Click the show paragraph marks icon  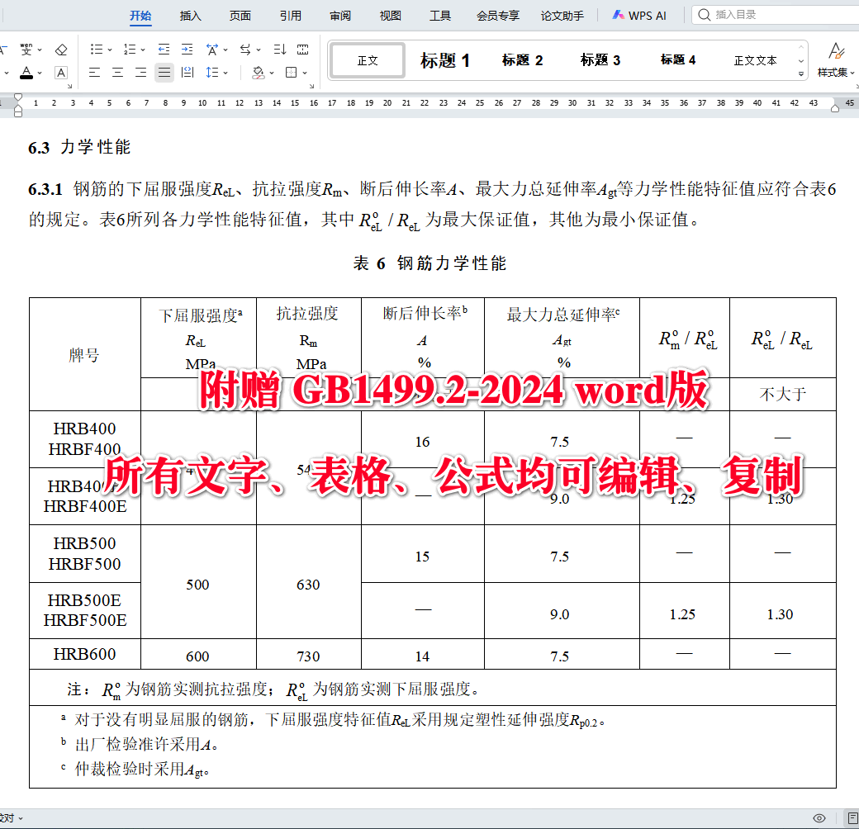pyautogui.click(x=302, y=50)
